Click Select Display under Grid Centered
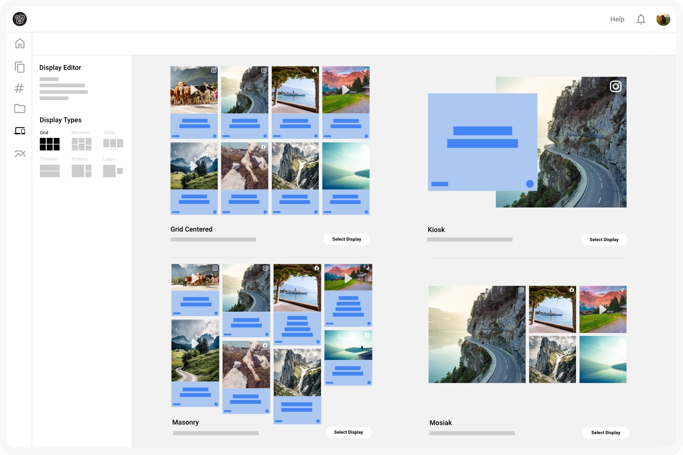This screenshot has height=455, width=683. point(347,239)
